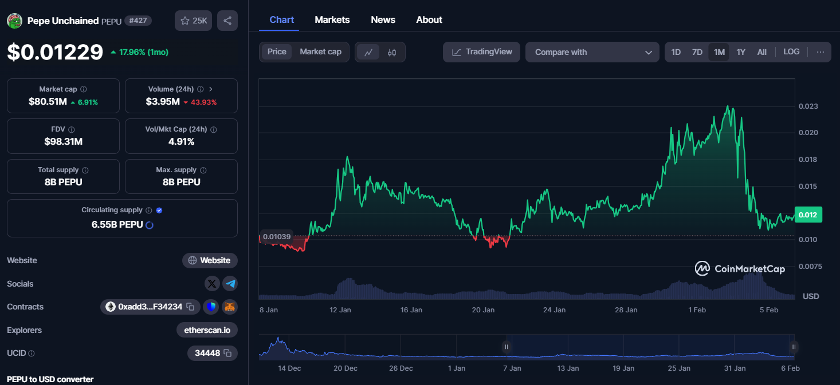Open Volume (24h) details chevron
Image resolution: width=840 pixels, height=385 pixels.
[x=211, y=89]
